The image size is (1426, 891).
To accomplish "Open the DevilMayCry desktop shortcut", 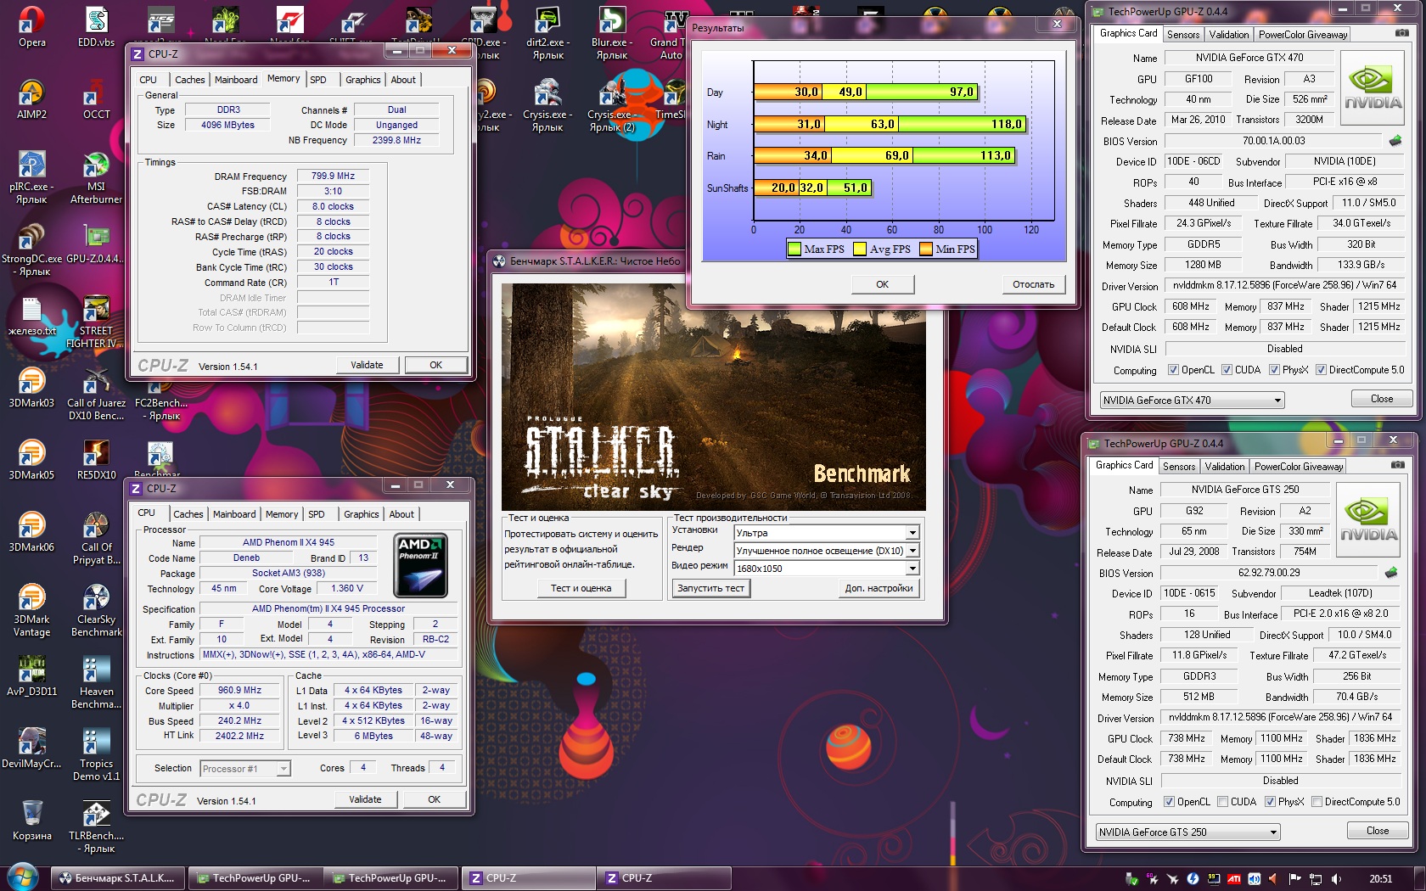I will tap(32, 748).
